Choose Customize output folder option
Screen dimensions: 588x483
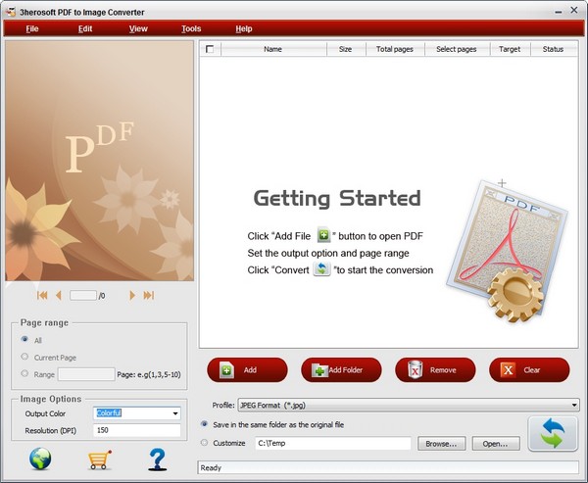tap(204, 443)
